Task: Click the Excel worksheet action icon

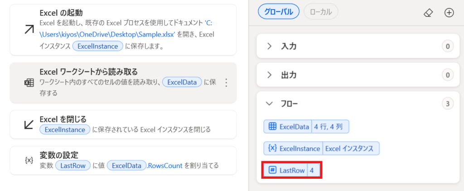Action: point(29,83)
